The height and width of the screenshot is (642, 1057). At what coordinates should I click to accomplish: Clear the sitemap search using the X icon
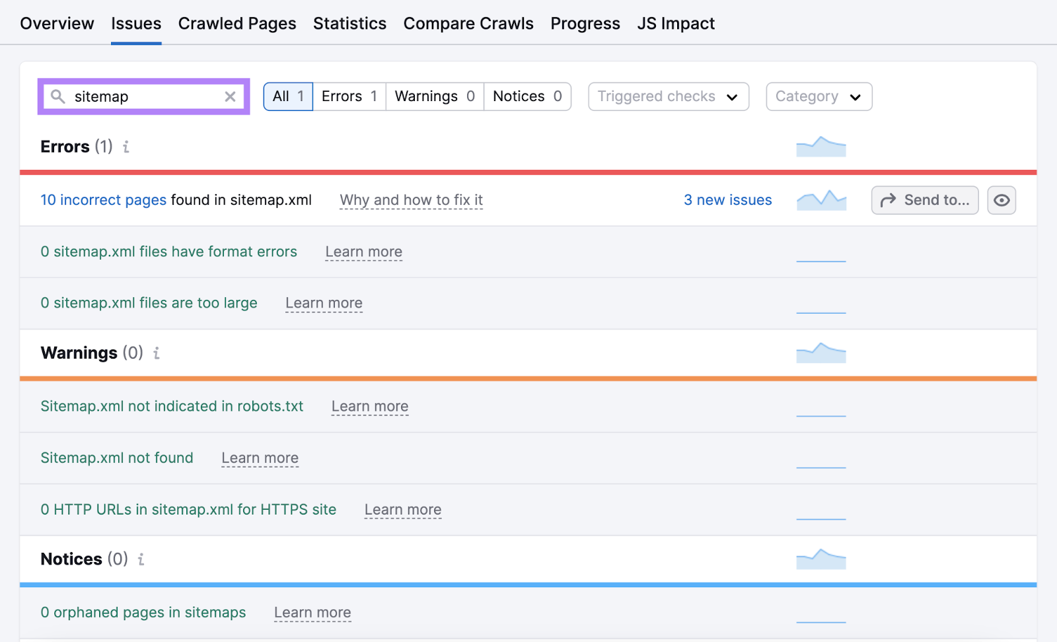[230, 96]
